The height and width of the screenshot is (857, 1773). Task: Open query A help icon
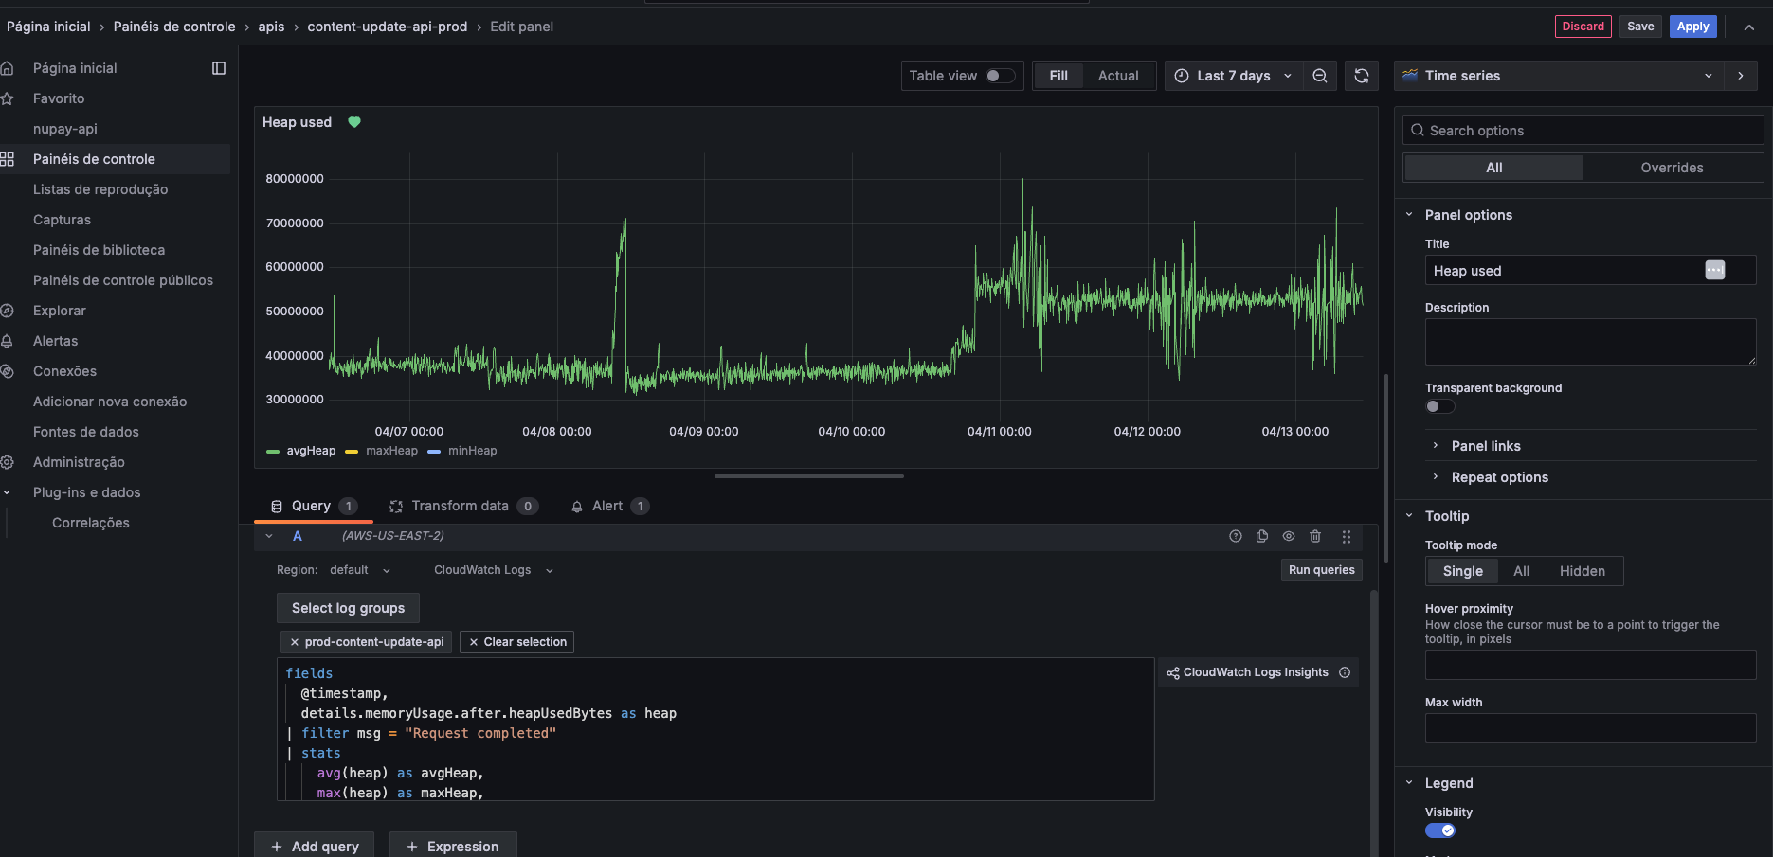(1236, 536)
